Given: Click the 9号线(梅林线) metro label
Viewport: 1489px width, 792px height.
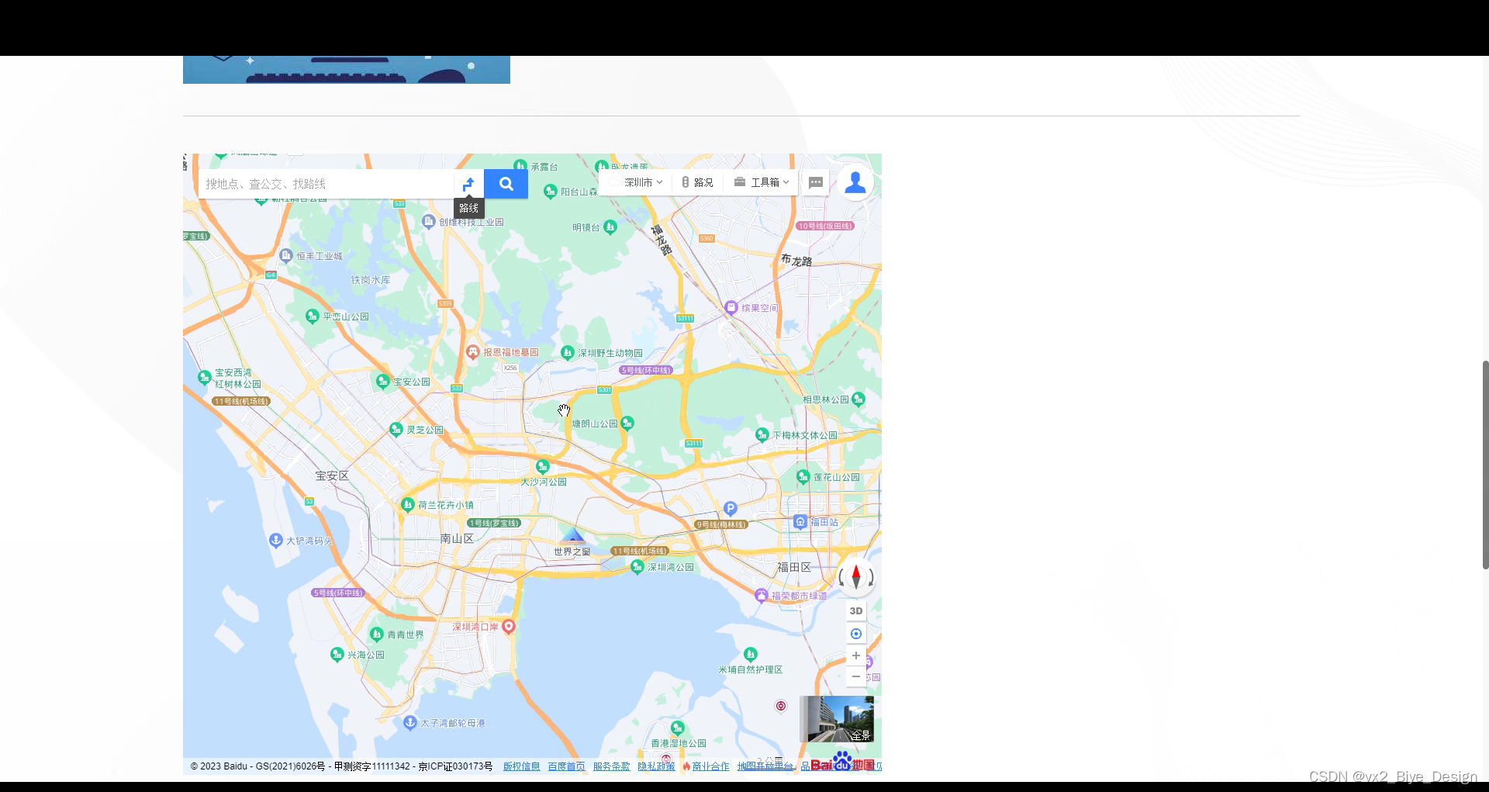Looking at the screenshot, I should pos(721,524).
